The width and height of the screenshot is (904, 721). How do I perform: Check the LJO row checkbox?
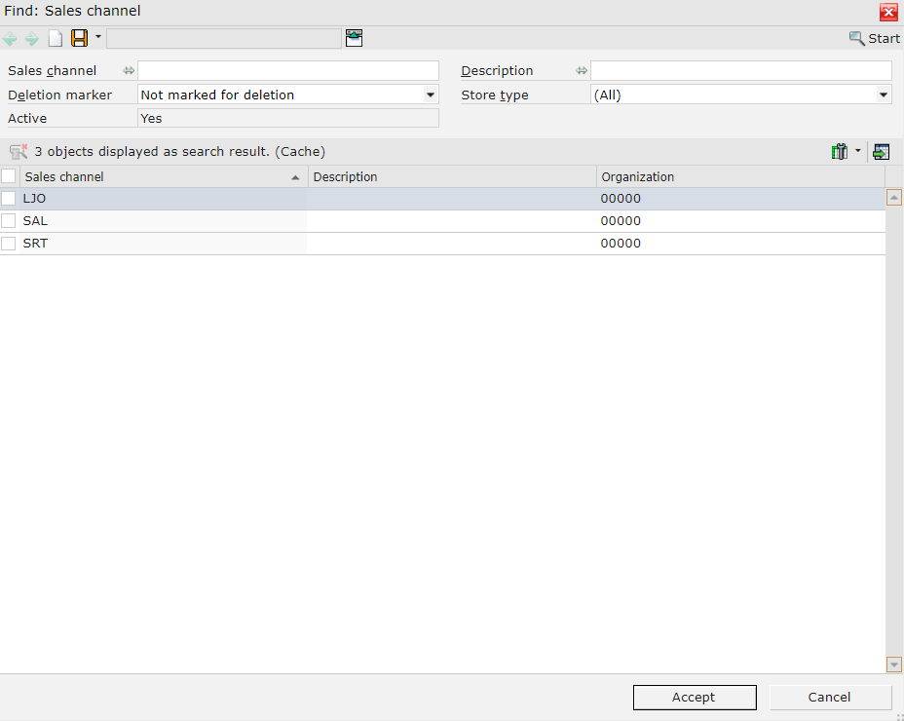point(9,199)
